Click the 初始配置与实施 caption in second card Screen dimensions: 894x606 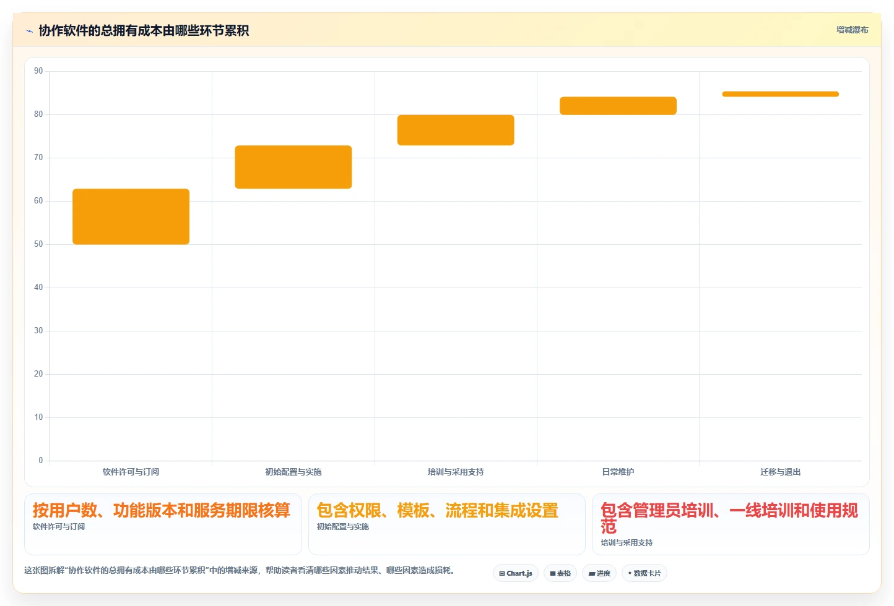point(343,527)
